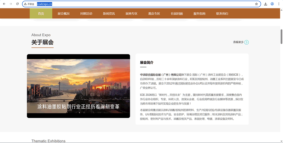The height and width of the screenshot is (143, 283).
Task: Reload the current page
Action: (x=17, y=4)
